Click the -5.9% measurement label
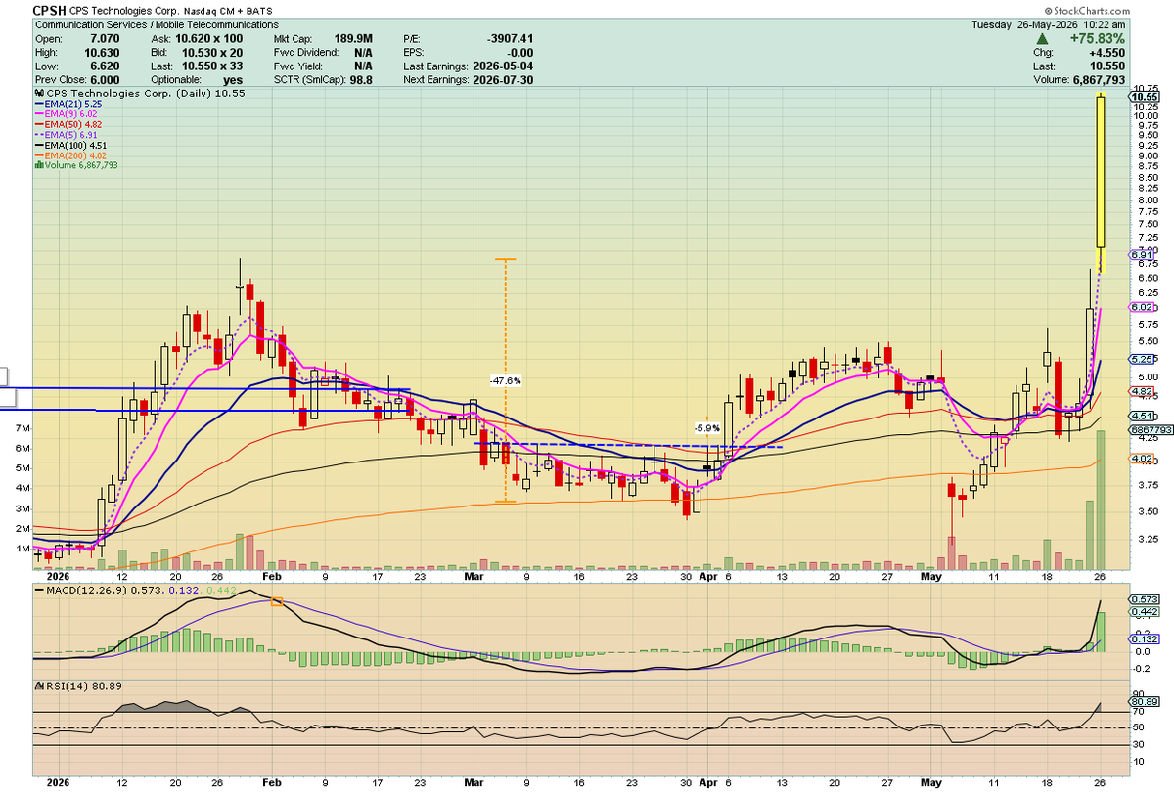The image size is (1174, 792). click(x=706, y=428)
